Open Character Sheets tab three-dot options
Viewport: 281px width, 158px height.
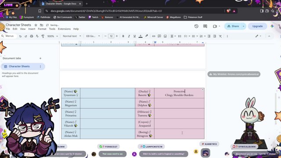[x=40, y=66]
